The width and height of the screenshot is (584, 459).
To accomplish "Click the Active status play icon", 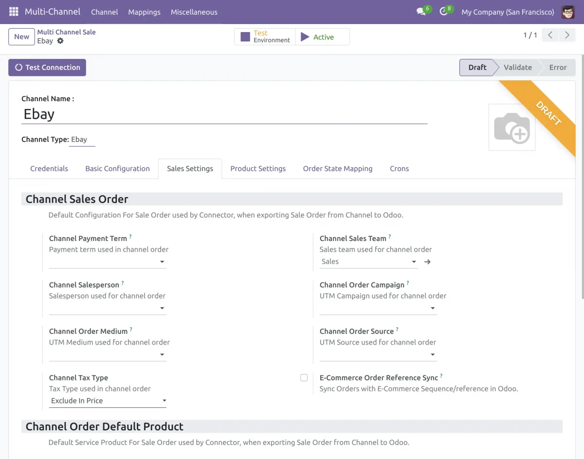I will [x=304, y=36].
